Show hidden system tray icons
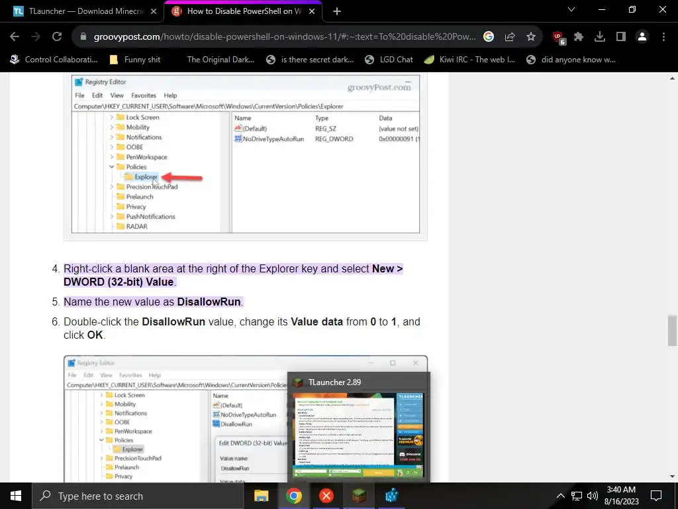 pos(560,496)
